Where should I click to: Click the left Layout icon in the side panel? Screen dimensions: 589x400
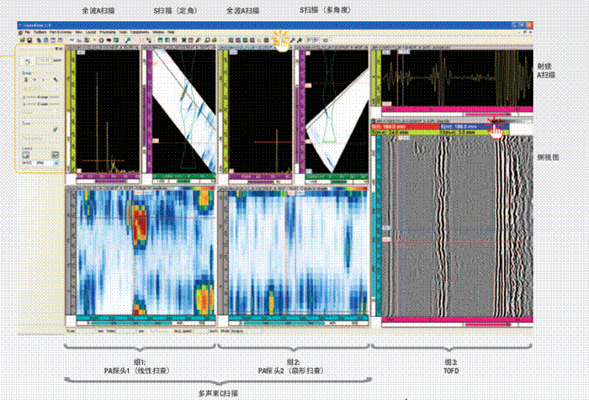[26, 155]
